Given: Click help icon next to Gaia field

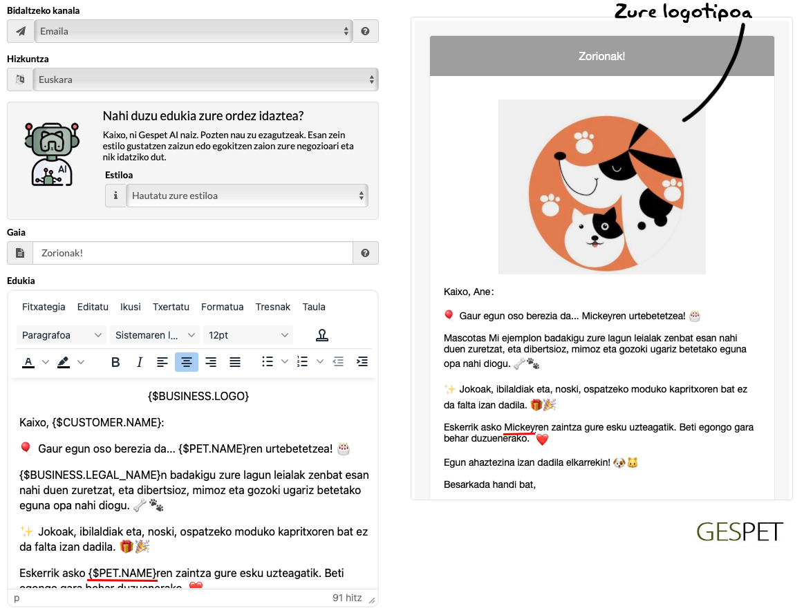Looking at the screenshot, I should click(x=365, y=253).
